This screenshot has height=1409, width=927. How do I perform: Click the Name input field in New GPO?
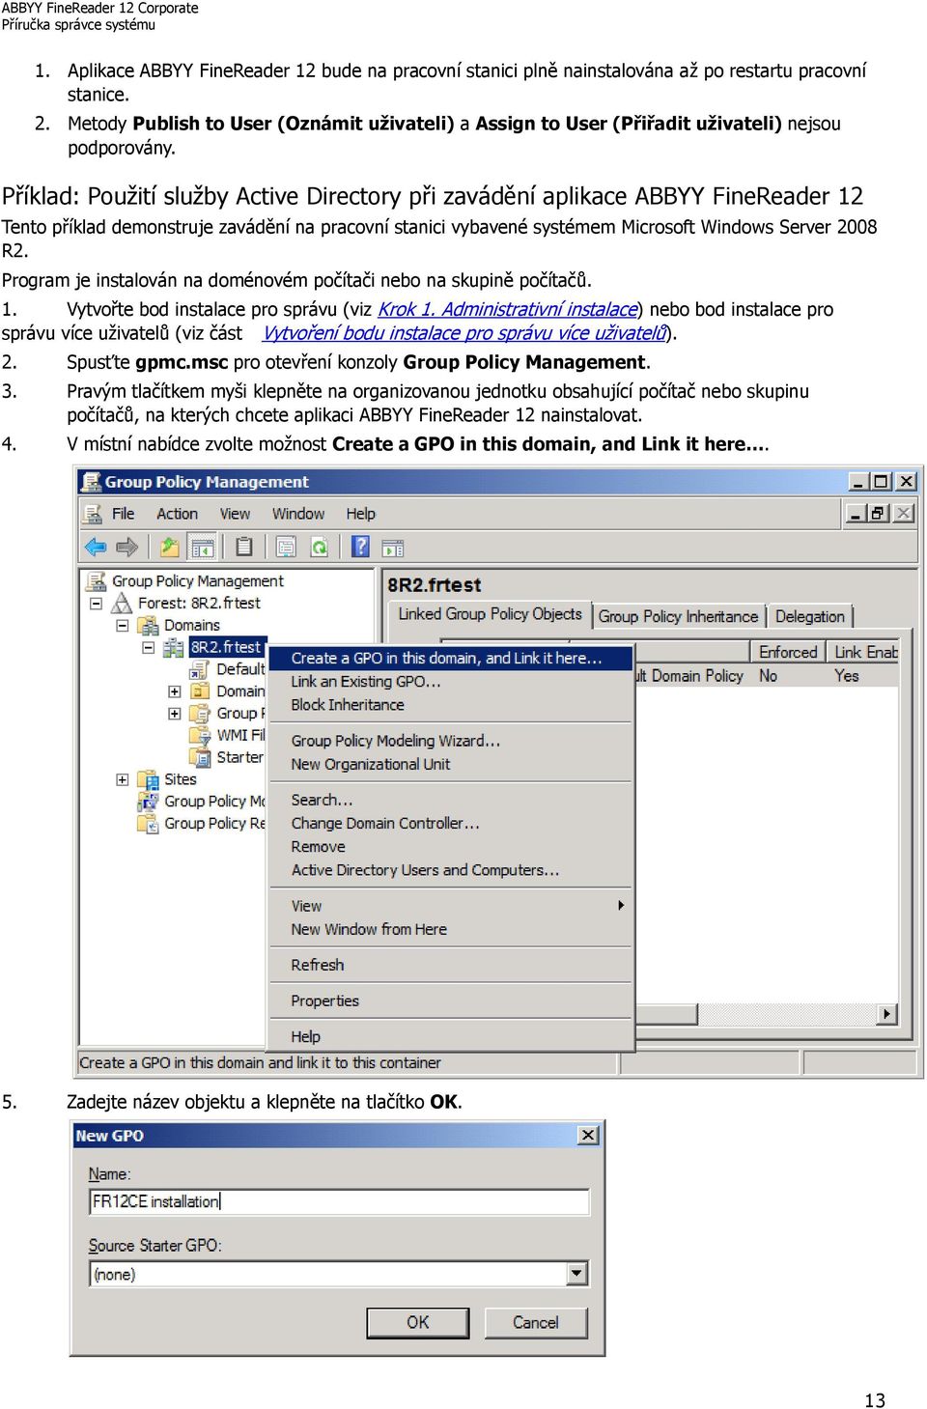pos(339,1201)
